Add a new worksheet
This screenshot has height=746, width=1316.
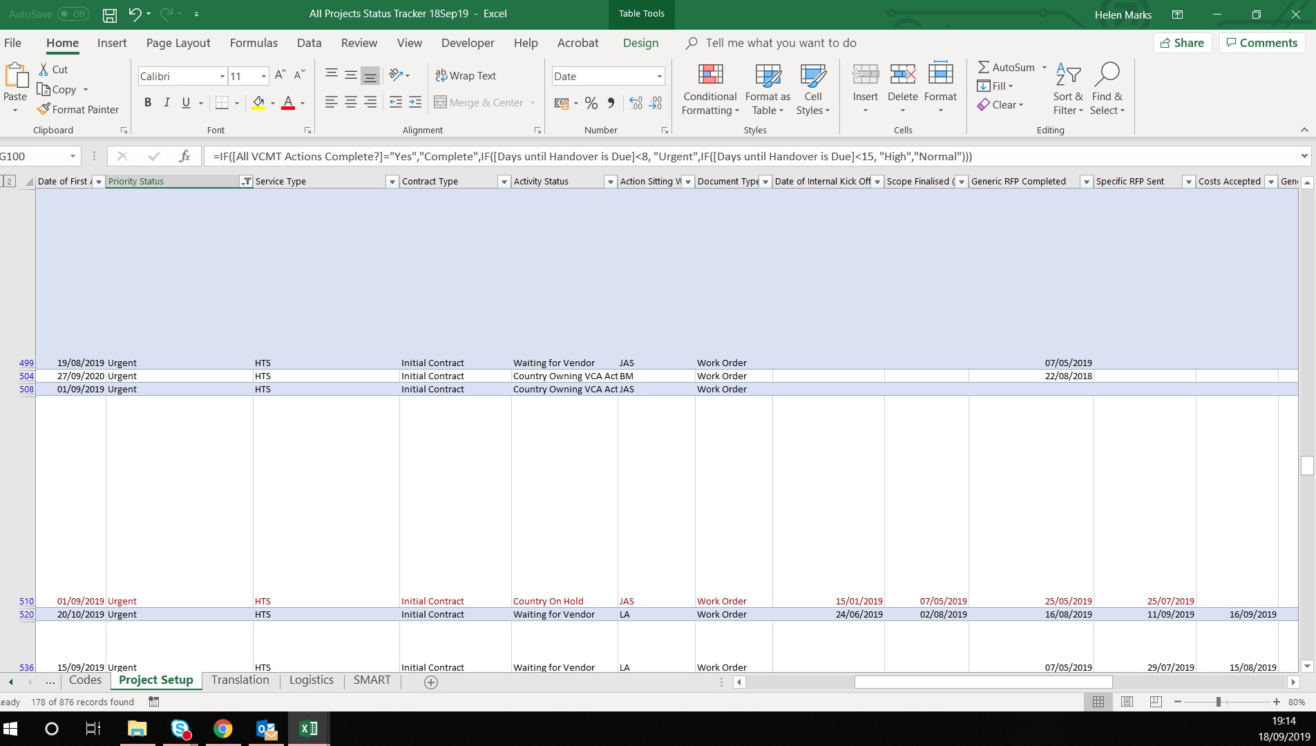click(431, 682)
